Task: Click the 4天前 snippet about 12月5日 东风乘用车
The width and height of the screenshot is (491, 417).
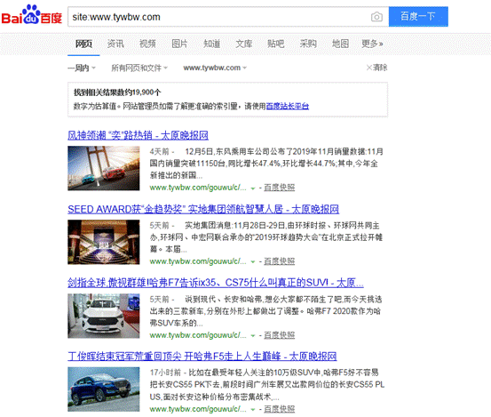Action: [x=266, y=164]
